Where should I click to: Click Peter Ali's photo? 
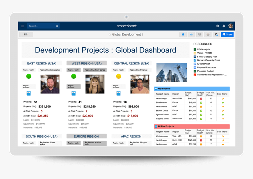140,84
